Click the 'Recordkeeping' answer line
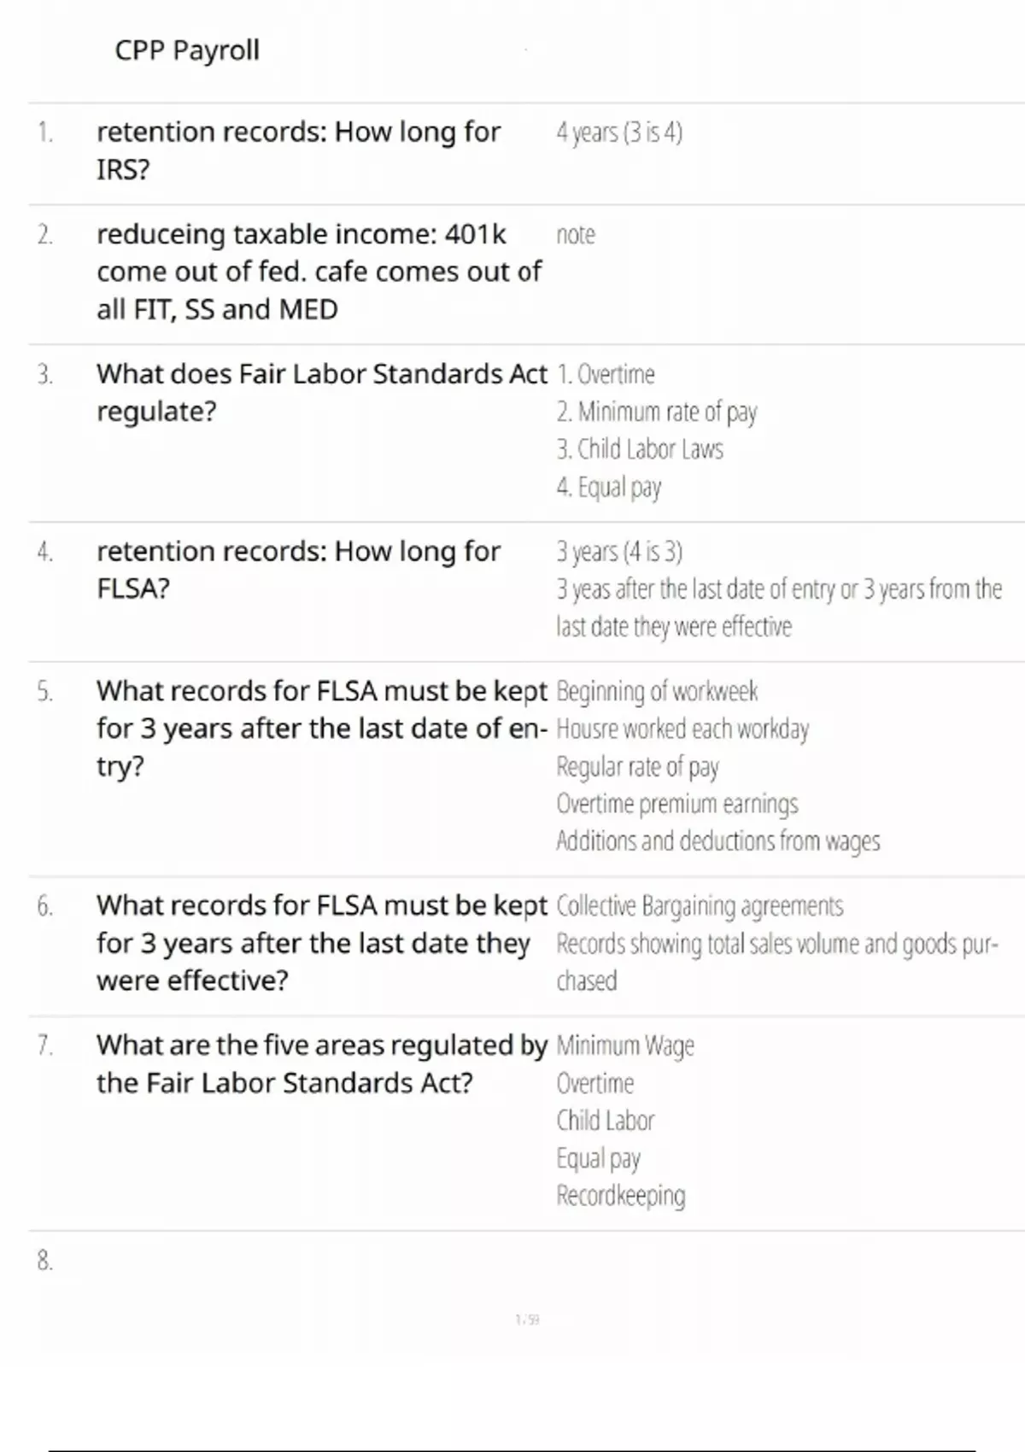 621,1196
